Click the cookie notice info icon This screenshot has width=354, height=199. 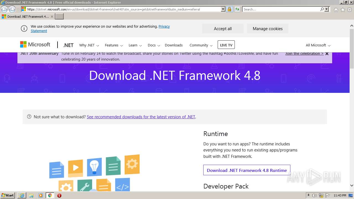24,28
